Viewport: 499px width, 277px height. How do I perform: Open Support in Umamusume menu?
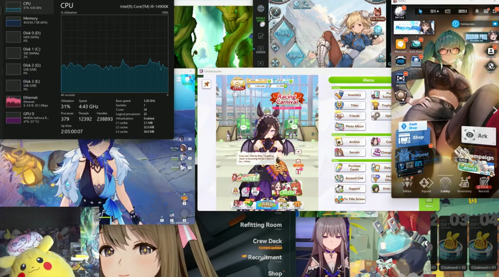(350, 189)
